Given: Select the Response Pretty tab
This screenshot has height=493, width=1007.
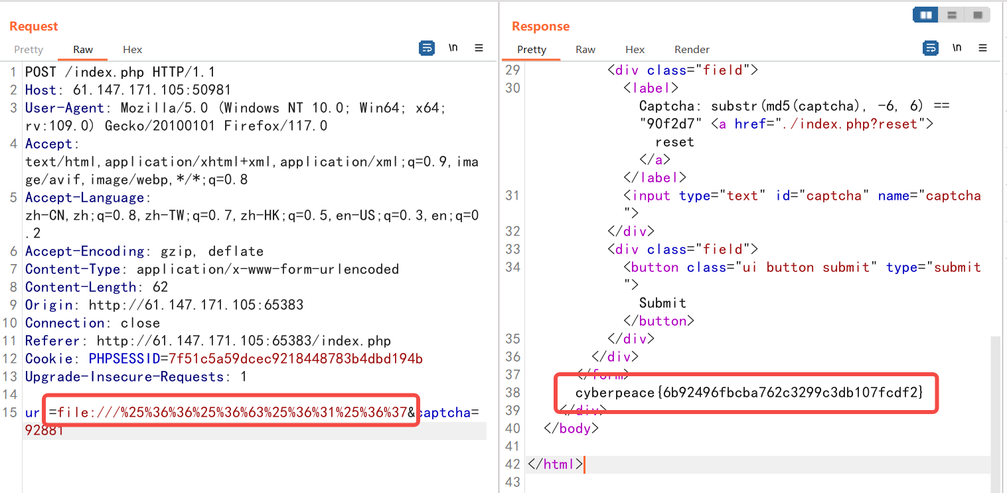Looking at the screenshot, I should click(532, 50).
